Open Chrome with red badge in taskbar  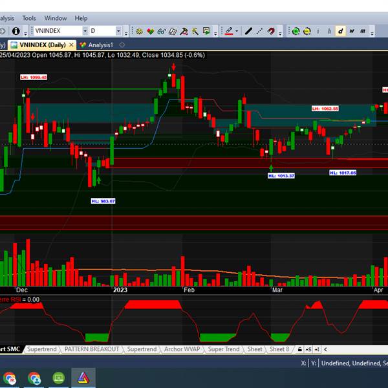[x=10, y=378]
